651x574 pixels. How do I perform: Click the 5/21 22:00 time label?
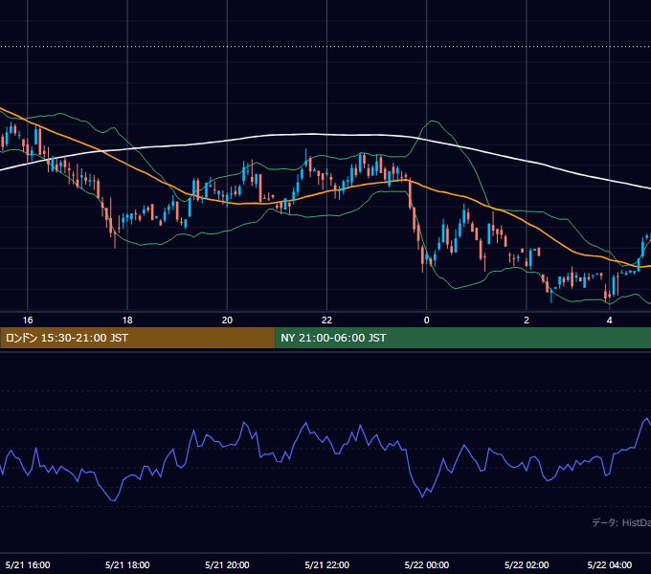click(x=327, y=564)
